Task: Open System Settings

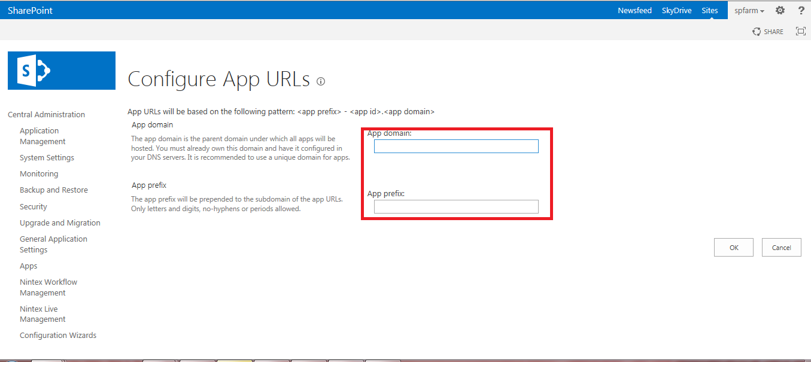Action: tap(47, 157)
